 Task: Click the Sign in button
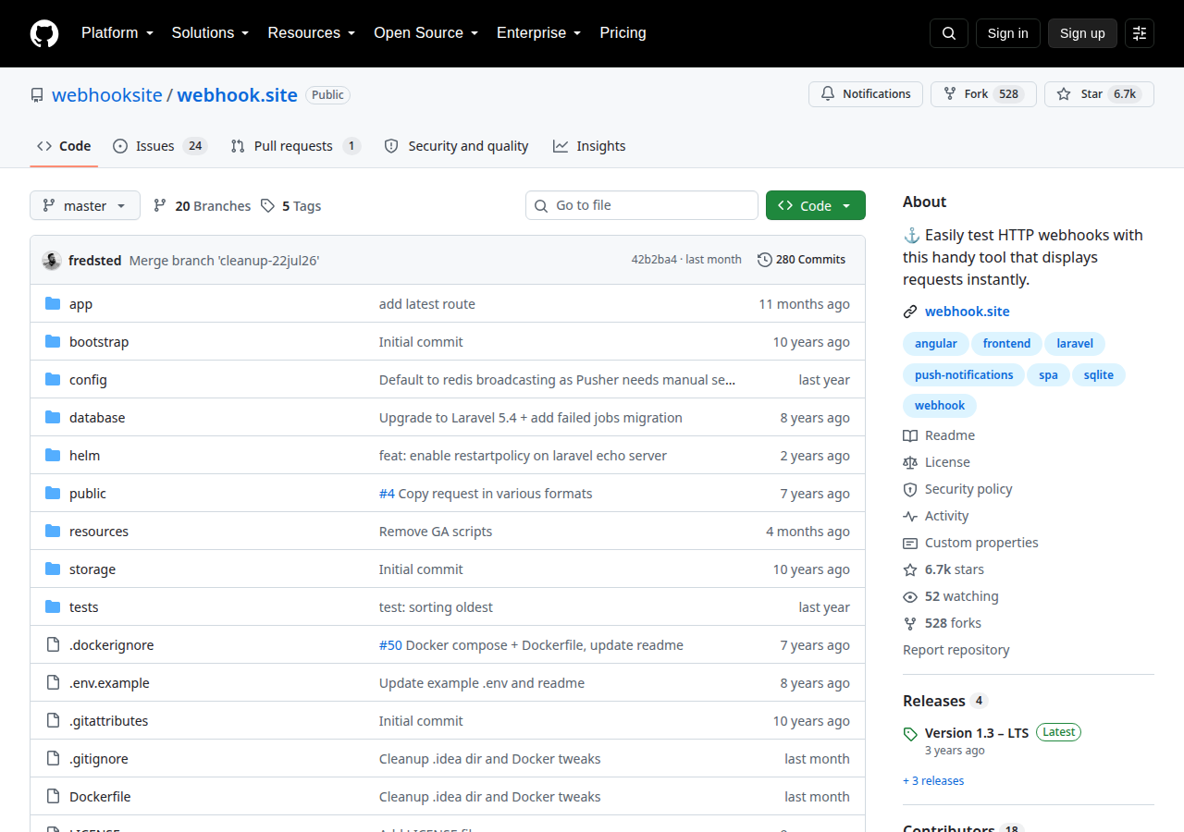coord(1008,33)
